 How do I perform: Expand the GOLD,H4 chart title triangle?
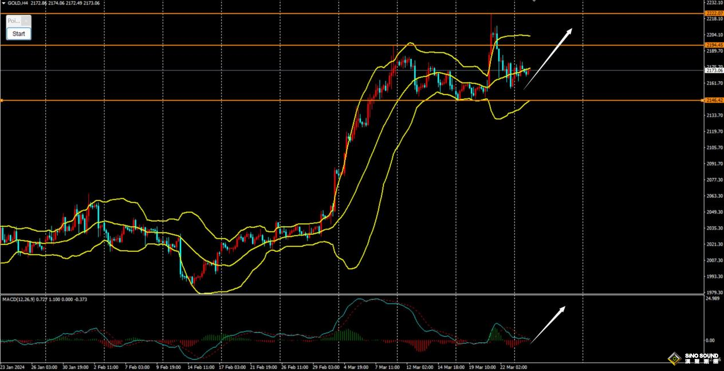pyautogui.click(x=3, y=3)
